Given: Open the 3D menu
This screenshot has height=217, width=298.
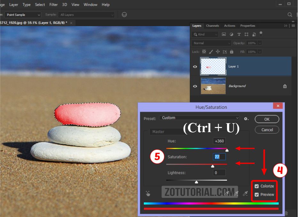Looking at the screenshot, I should [64, 5].
